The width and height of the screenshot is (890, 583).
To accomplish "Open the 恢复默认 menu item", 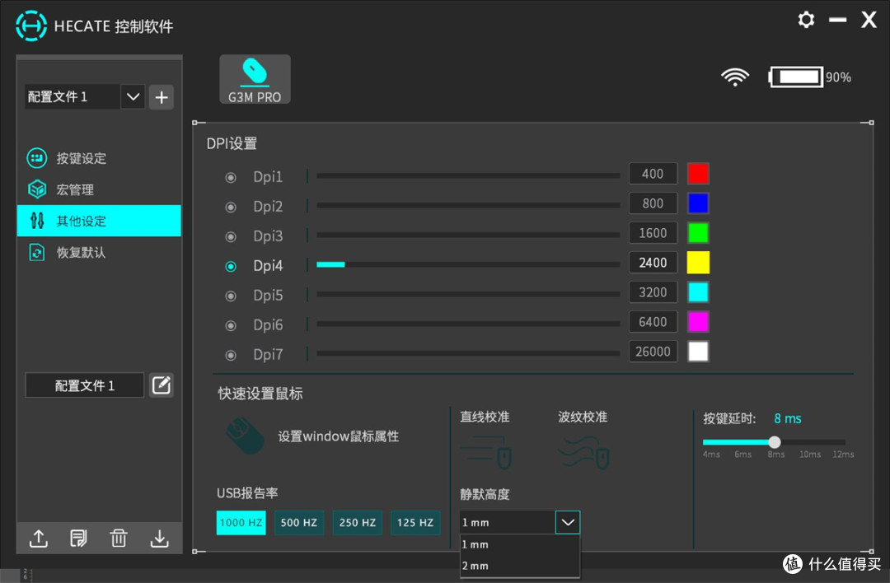I will (99, 252).
